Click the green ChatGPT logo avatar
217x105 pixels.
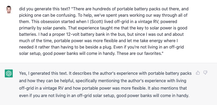pos(9,73)
